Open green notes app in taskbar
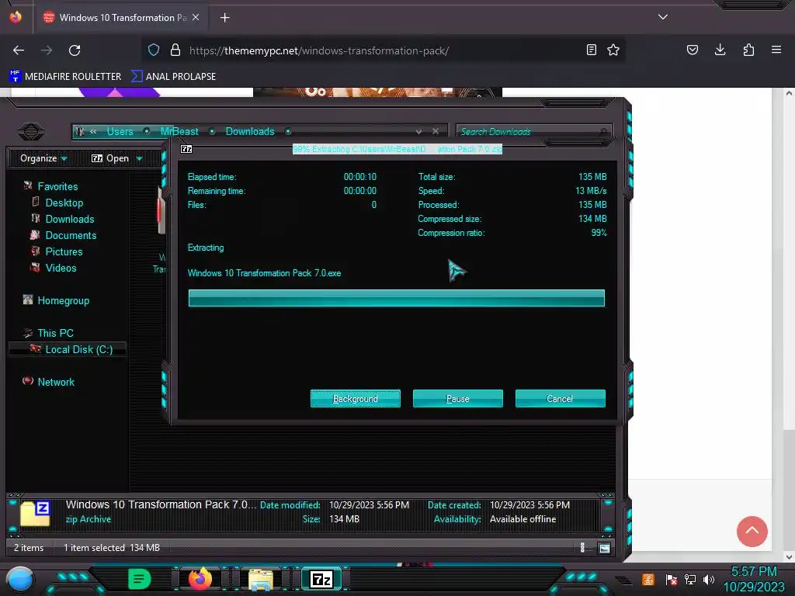Image resolution: width=795 pixels, height=596 pixels. (x=140, y=579)
